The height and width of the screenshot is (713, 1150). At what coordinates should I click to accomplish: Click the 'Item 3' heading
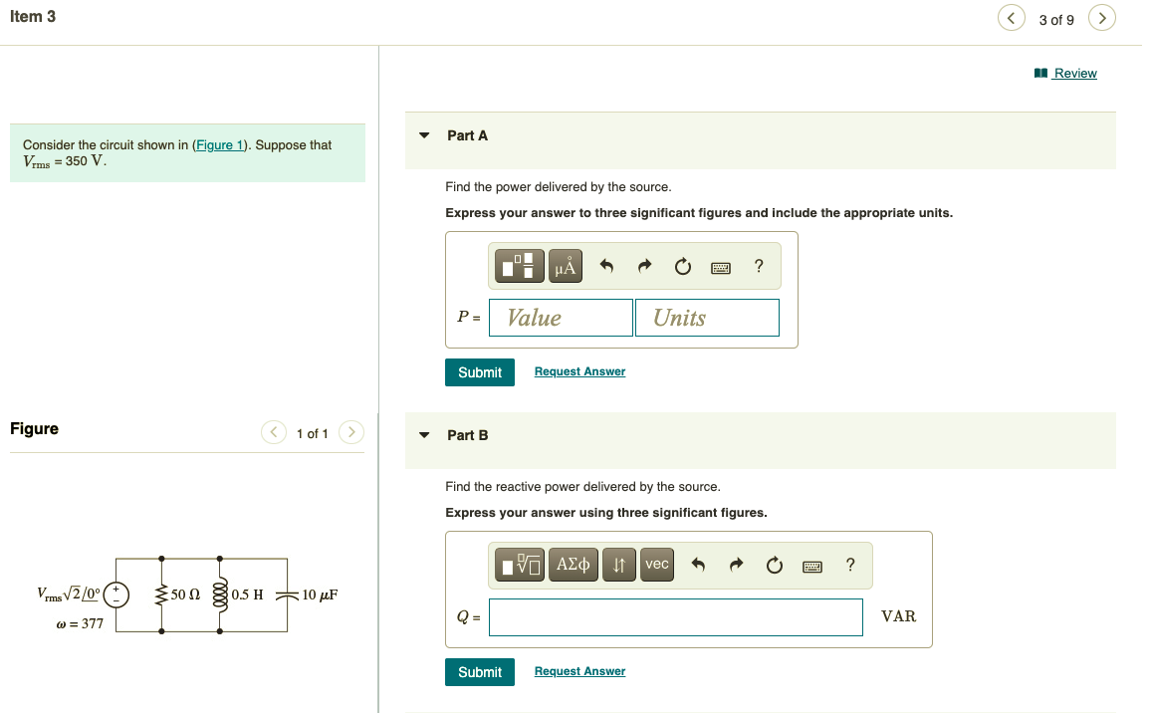click(x=33, y=17)
